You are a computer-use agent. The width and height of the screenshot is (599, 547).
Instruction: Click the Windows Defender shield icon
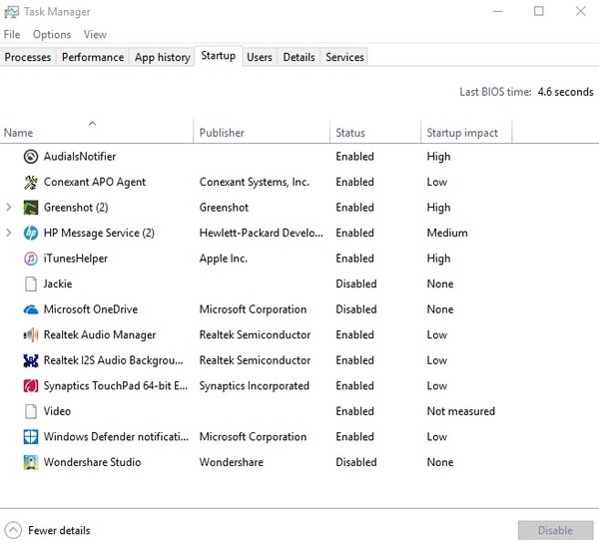click(31, 437)
